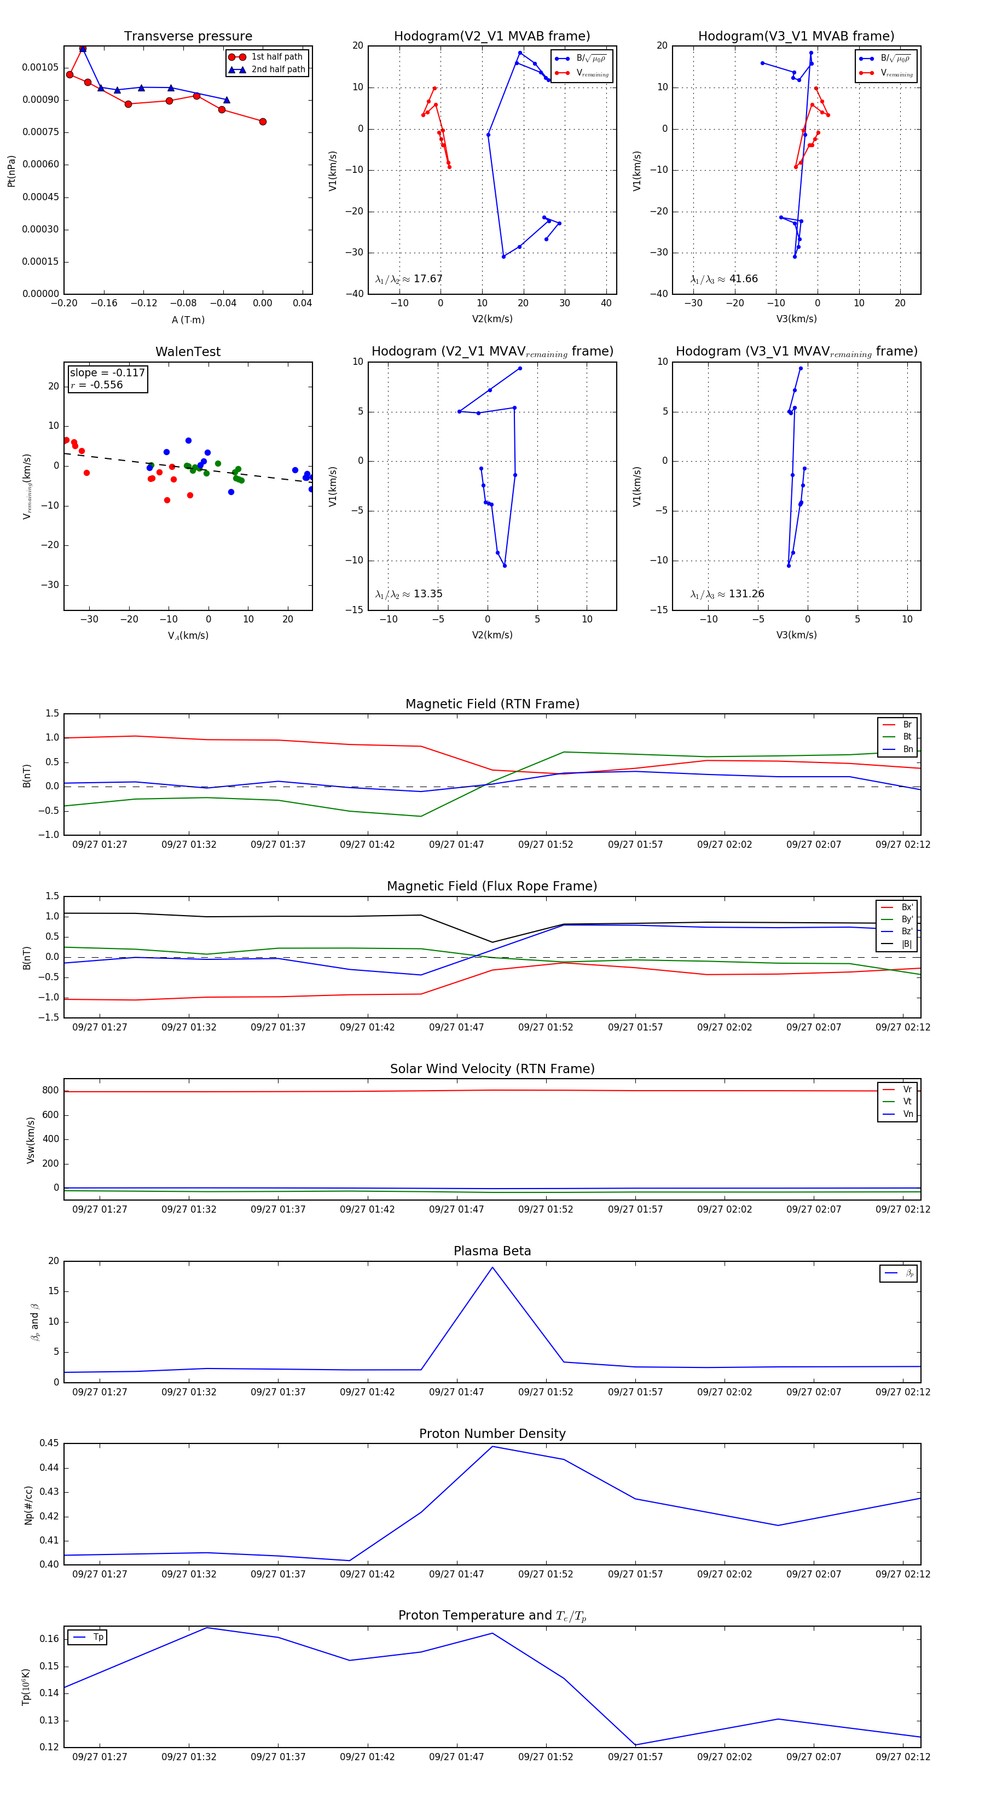Click the 'Np(#/cc)' y-axis label
Image resolution: width=985 pixels, height=1805 pixels.
29,1504
